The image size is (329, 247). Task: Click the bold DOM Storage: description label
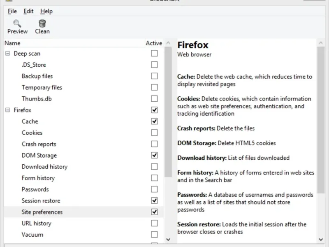click(x=197, y=143)
